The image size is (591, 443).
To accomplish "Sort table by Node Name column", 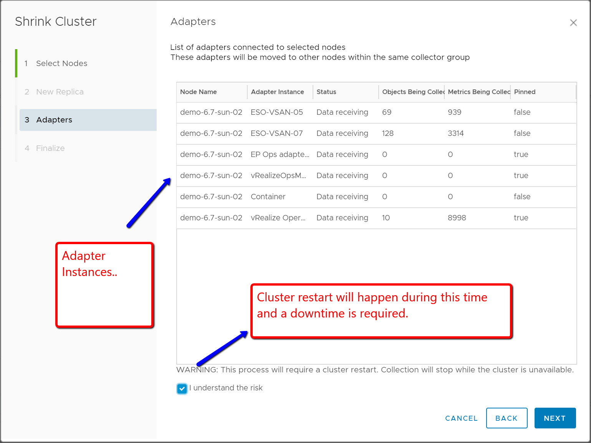I will tap(199, 92).
